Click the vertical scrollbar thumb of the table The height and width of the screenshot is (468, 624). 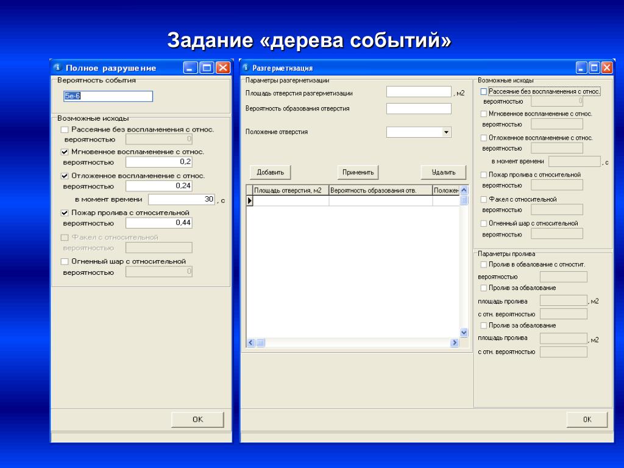coord(464,200)
